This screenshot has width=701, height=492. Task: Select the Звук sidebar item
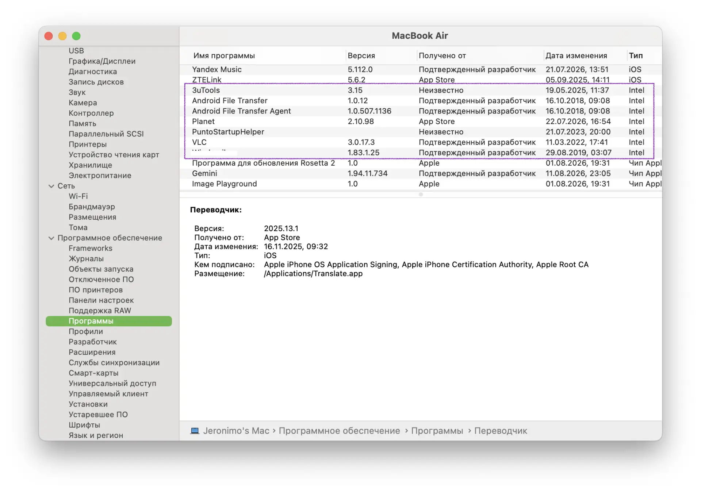click(77, 92)
